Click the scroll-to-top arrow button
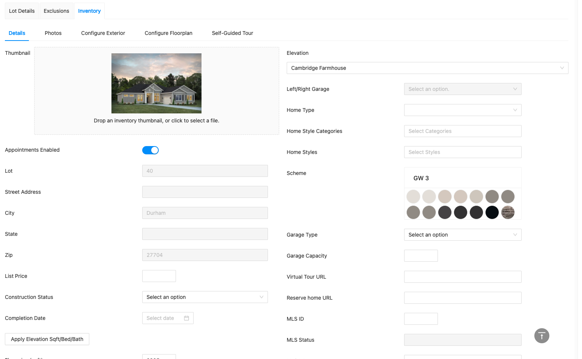 [x=541, y=336]
